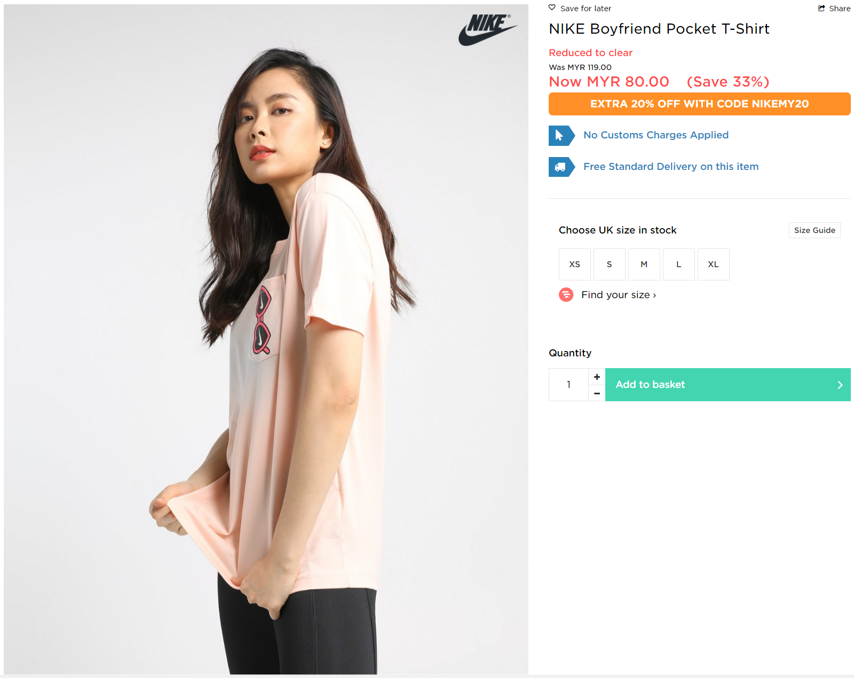Click the NIKEMY20 extra 20% off banner
The height and width of the screenshot is (678, 854).
pos(699,104)
